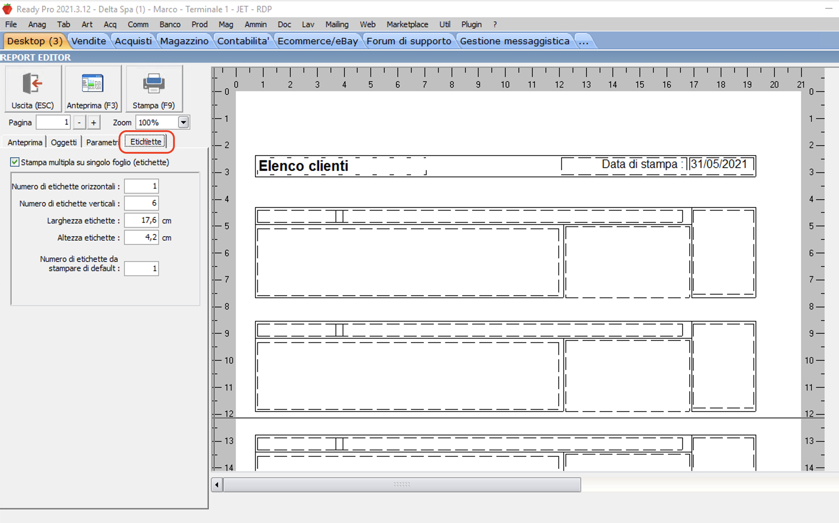Screen dimensions: 839x523
Task: Open the File menu
Action: click(x=11, y=24)
